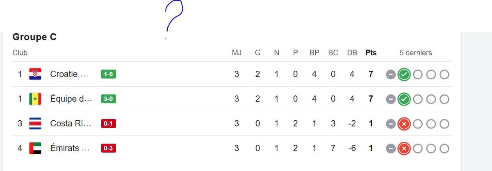Click the 5 derniers column header

[x=416, y=53]
